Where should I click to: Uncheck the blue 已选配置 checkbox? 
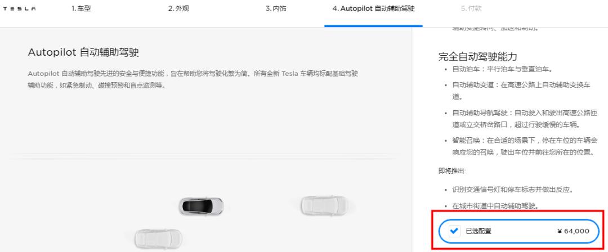tap(454, 231)
